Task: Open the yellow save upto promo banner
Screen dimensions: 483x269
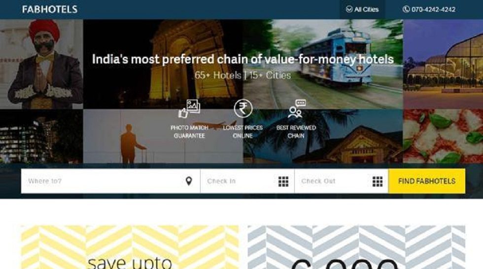Action: [130, 247]
